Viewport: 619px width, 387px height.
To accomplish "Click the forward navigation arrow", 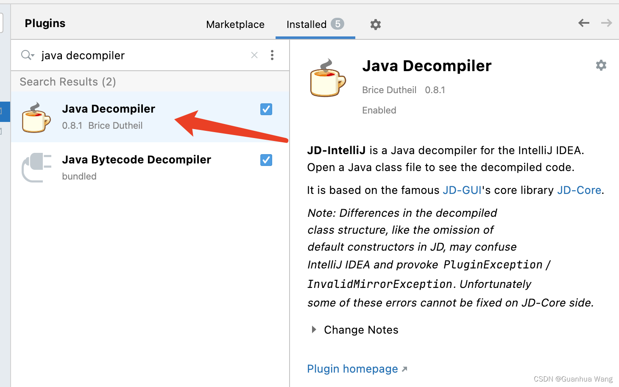I will tap(606, 23).
